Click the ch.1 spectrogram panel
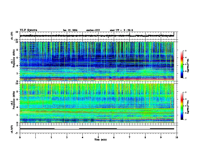 (x=98, y=61)
